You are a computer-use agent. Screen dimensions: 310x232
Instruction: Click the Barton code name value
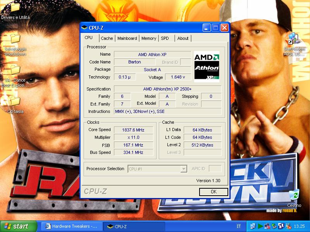[x=134, y=62]
